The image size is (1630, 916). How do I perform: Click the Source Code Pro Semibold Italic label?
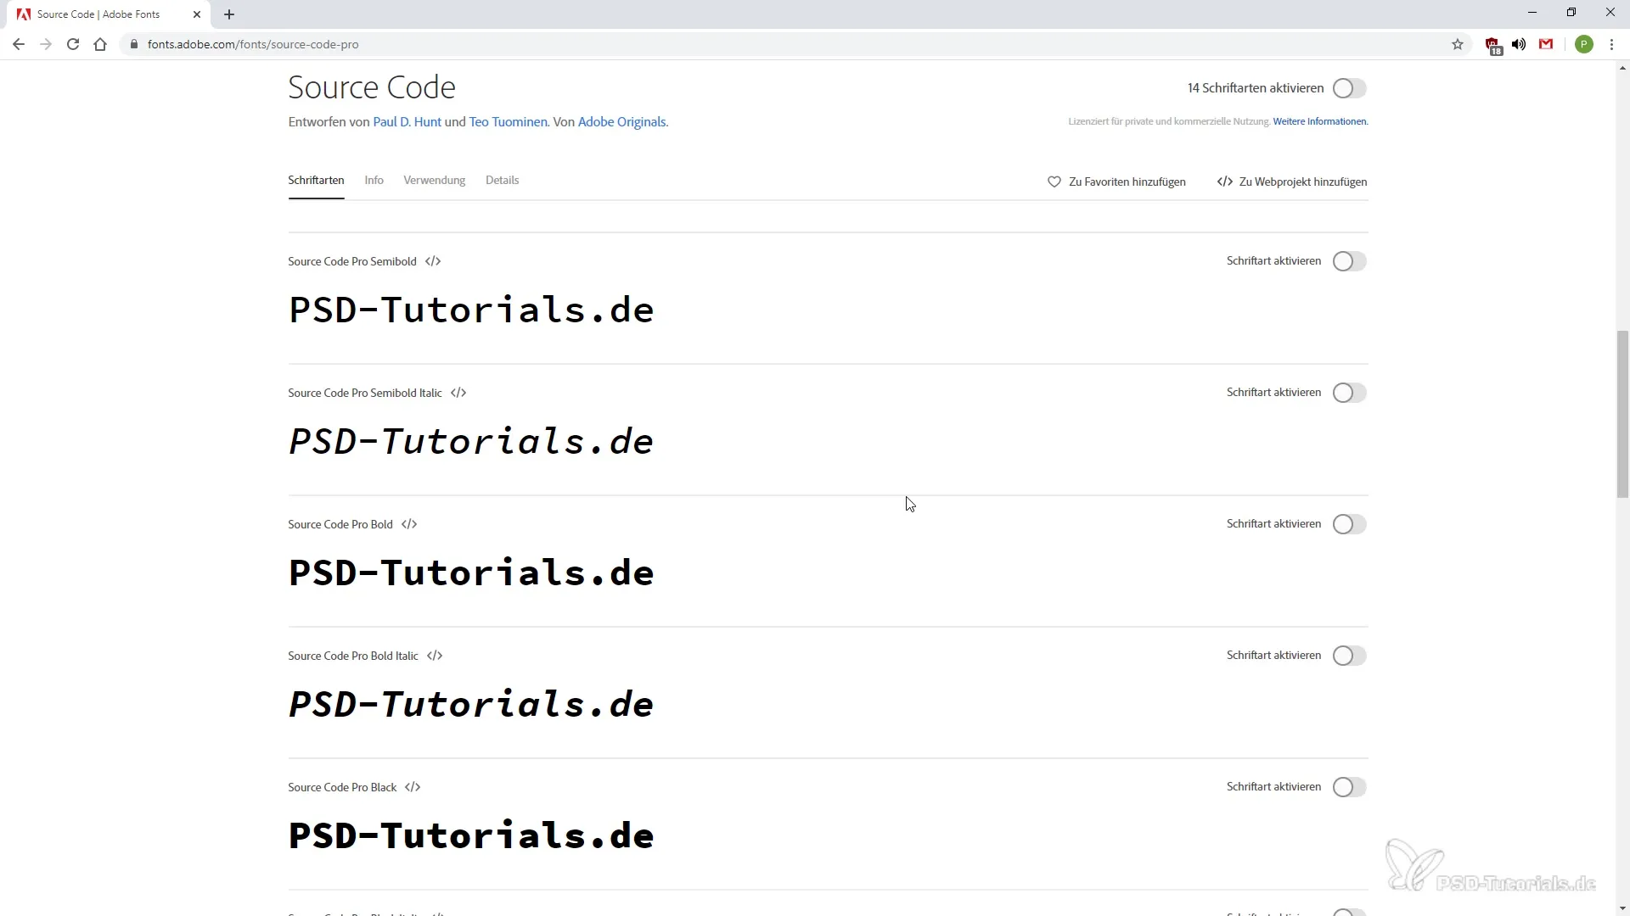tap(365, 393)
